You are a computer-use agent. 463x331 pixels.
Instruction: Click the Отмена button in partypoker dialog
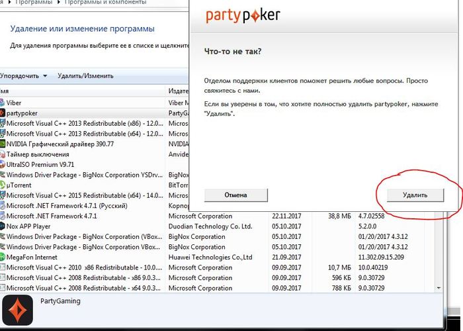(235, 195)
